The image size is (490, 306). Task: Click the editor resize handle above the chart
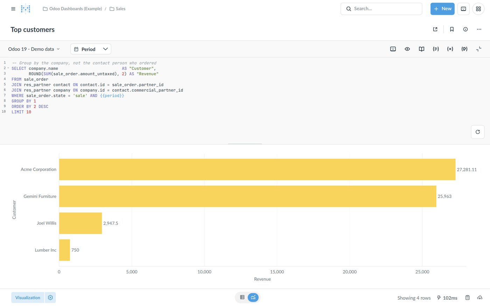(x=245, y=144)
